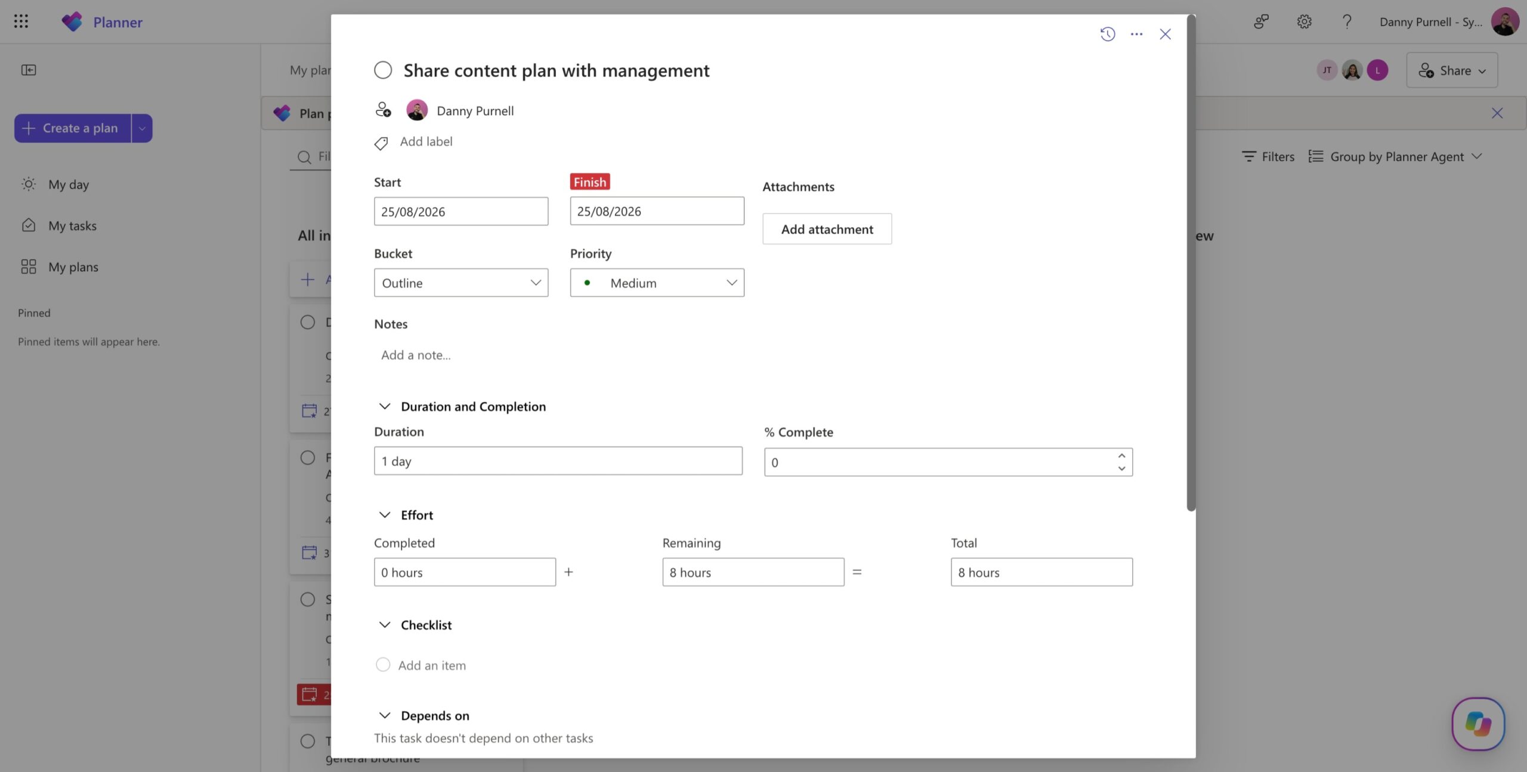Click the assign people icon
Viewport: 1527px width, 772px height.
[383, 110]
